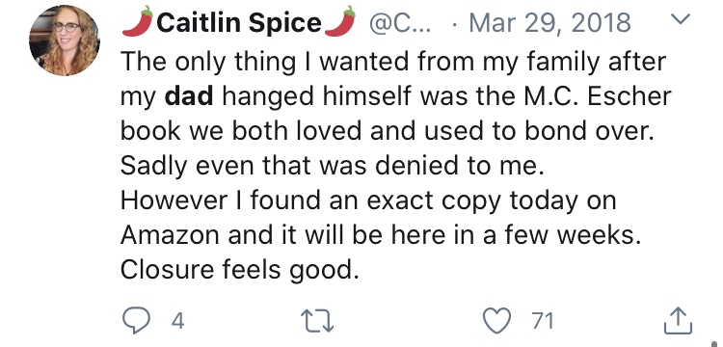The image size is (723, 347).
Task: Open the share tweet upload icon
Action: 679,321
